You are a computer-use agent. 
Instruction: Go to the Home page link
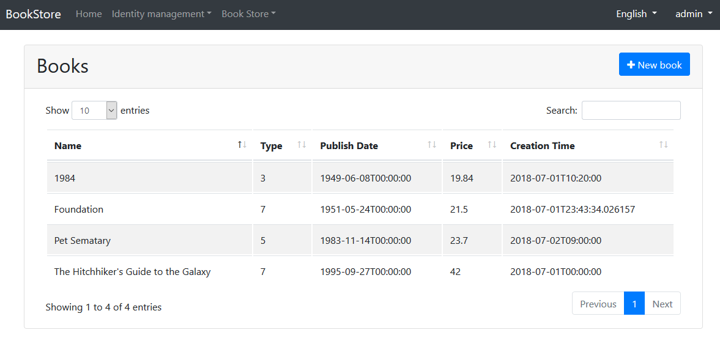click(89, 14)
